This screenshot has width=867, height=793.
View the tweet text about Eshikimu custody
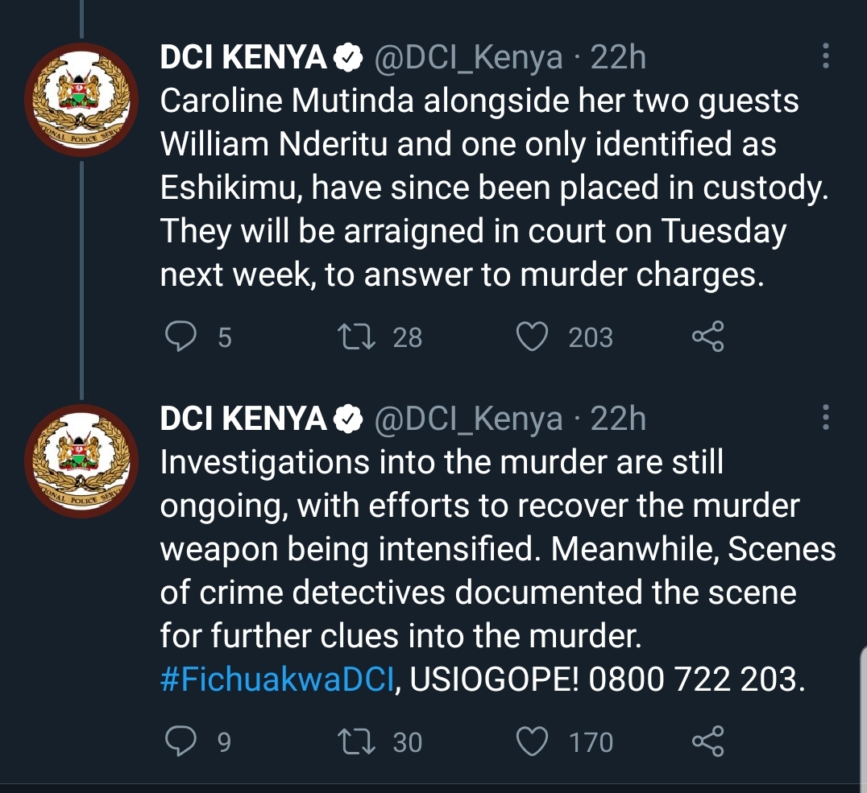pyautogui.click(x=494, y=188)
